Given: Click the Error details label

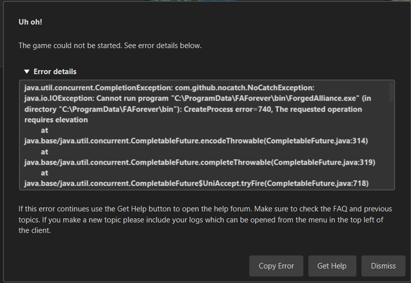Looking at the screenshot, I should coord(55,72).
